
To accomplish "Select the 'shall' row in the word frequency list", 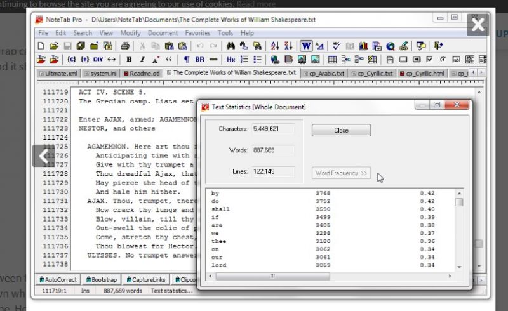I will pyautogui.click(x=330, y=209).
